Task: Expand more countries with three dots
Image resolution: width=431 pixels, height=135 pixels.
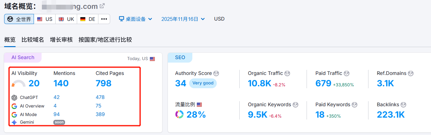Action: (104, 19)
